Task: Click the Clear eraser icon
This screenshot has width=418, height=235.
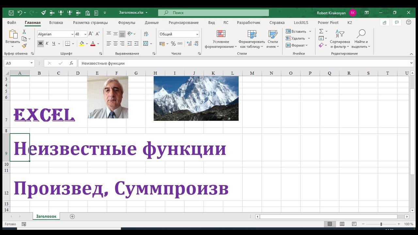Action: [x=321, y=45]
